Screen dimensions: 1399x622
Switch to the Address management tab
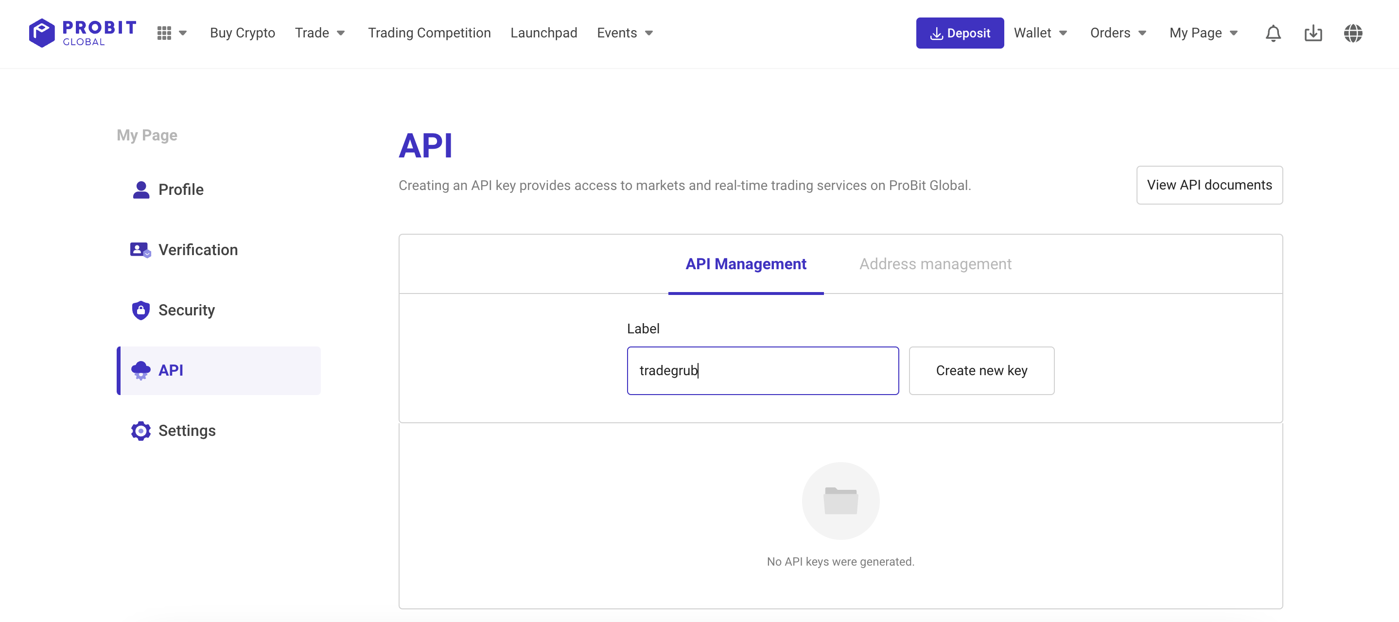935,264
